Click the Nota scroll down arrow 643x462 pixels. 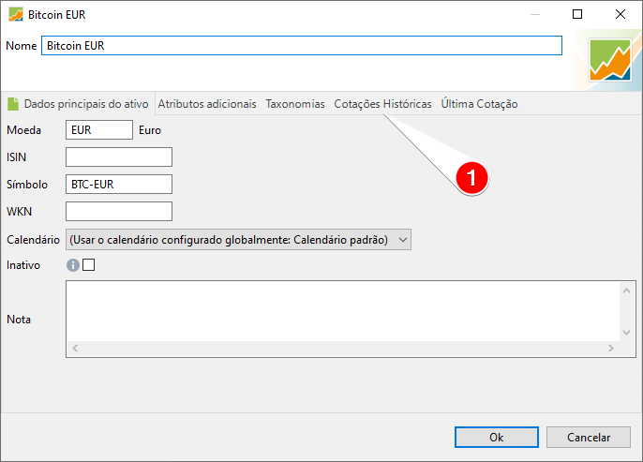click(626, 332)
